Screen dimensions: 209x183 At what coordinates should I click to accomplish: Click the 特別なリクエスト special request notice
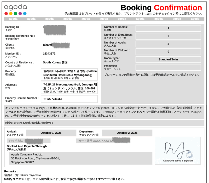click(65, 179)
